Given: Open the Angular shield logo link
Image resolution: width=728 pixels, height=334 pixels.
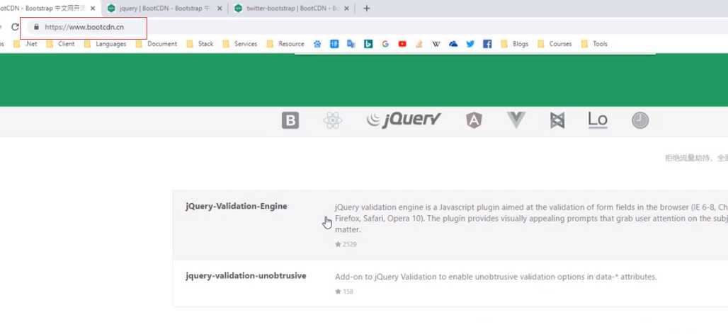Looking at the screenshot, I should (474, 120).
